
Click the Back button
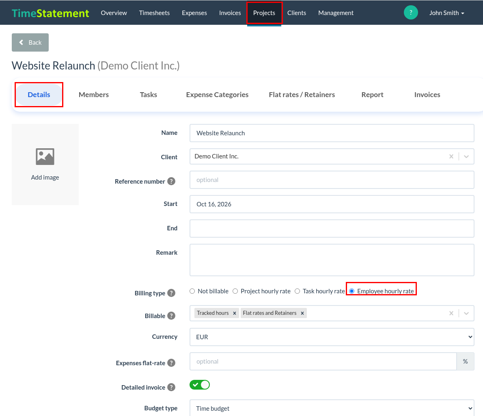coord(30,43)
